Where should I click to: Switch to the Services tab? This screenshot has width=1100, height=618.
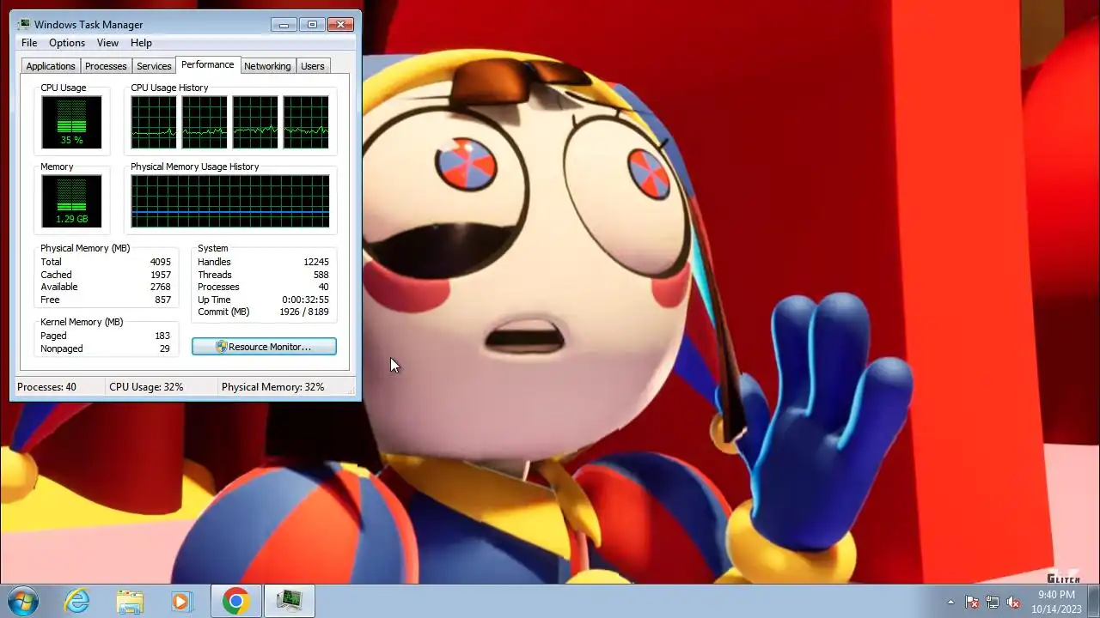pyautogui.click(x=154, y=66)
